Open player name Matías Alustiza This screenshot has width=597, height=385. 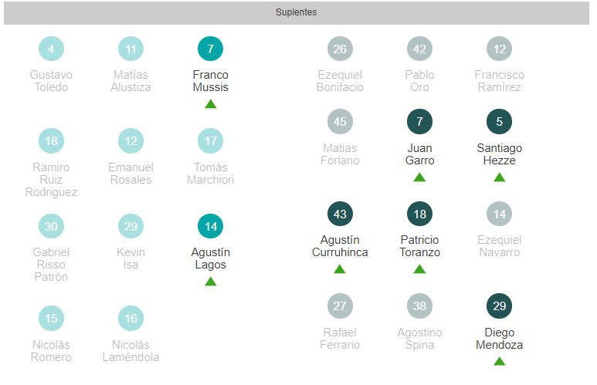point(131,81)
